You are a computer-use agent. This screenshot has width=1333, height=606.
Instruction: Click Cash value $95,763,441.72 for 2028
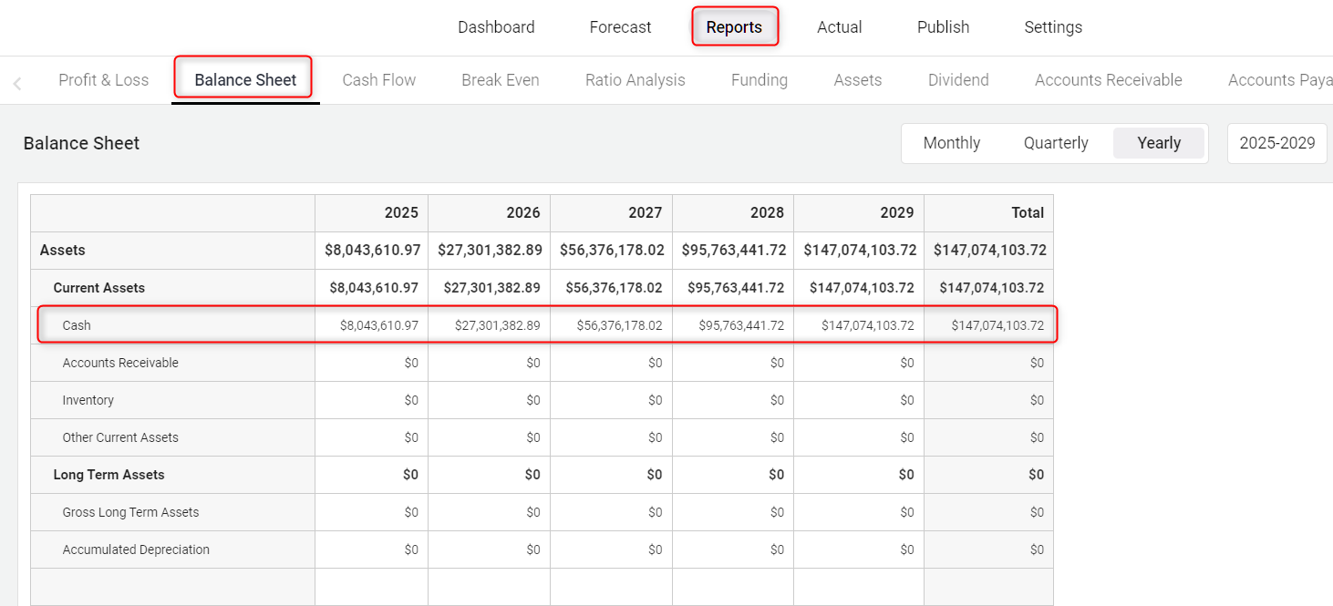pos(741,325)
